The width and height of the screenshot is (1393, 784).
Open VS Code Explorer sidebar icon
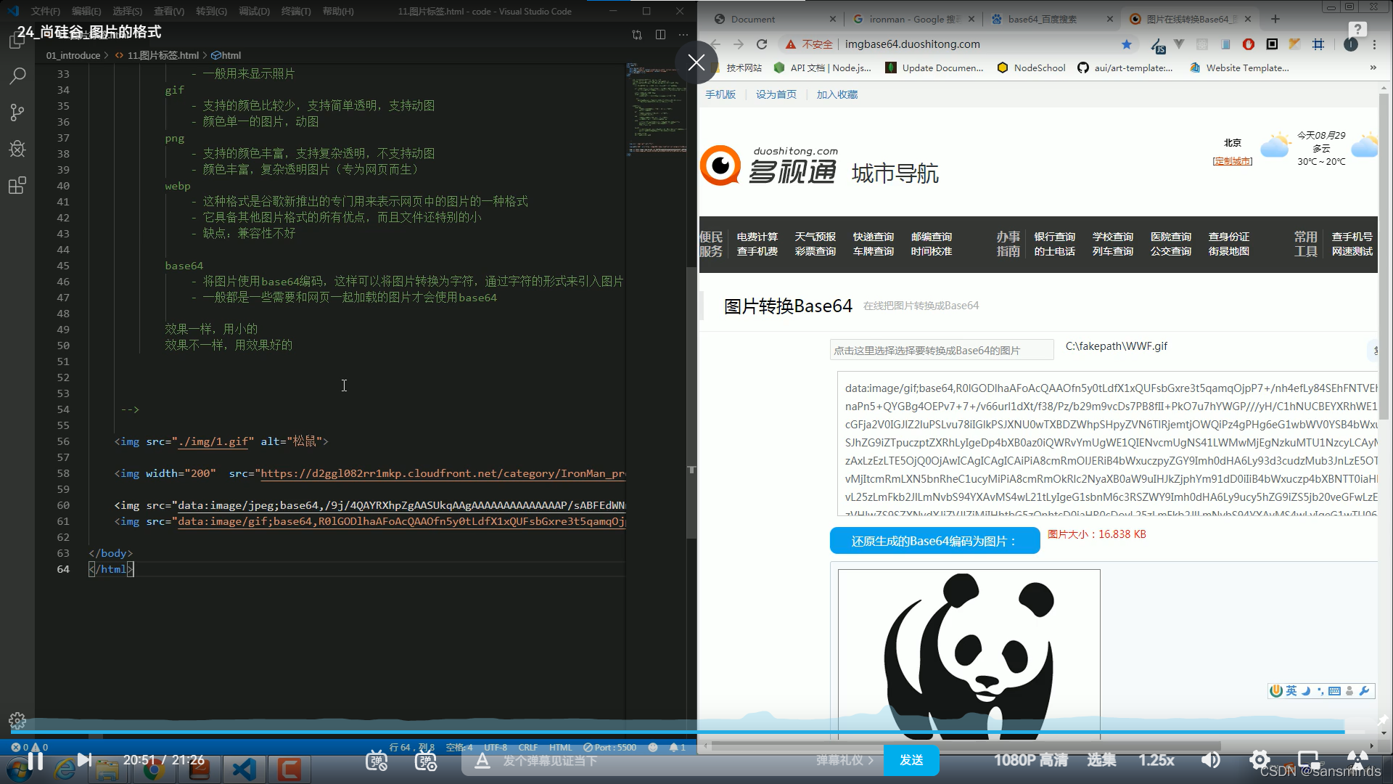(x=17, y=41)
